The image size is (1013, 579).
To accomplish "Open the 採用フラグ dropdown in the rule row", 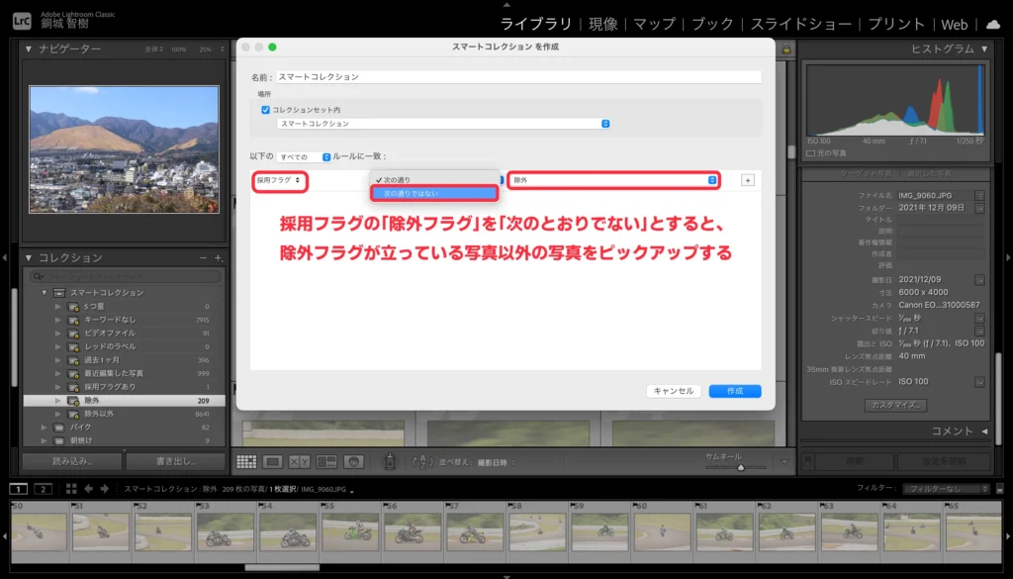I will point(280,182).
